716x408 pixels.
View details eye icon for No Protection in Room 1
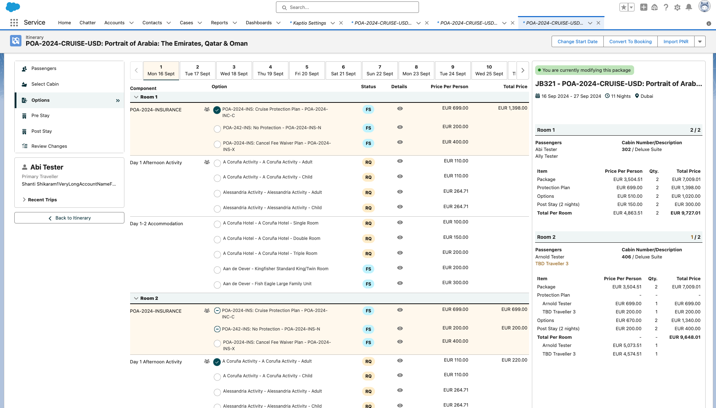pos(400,127)
